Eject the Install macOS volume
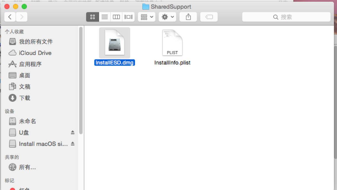Image resolution: width=337 pixels, height=190 pixels. click(x=73, y=144)
